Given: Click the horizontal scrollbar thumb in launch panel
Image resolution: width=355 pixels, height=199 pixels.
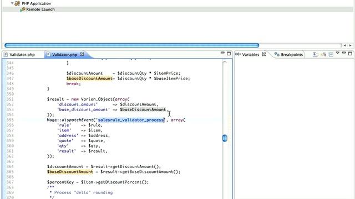Looking at the screenshot, I should (132, 45).
